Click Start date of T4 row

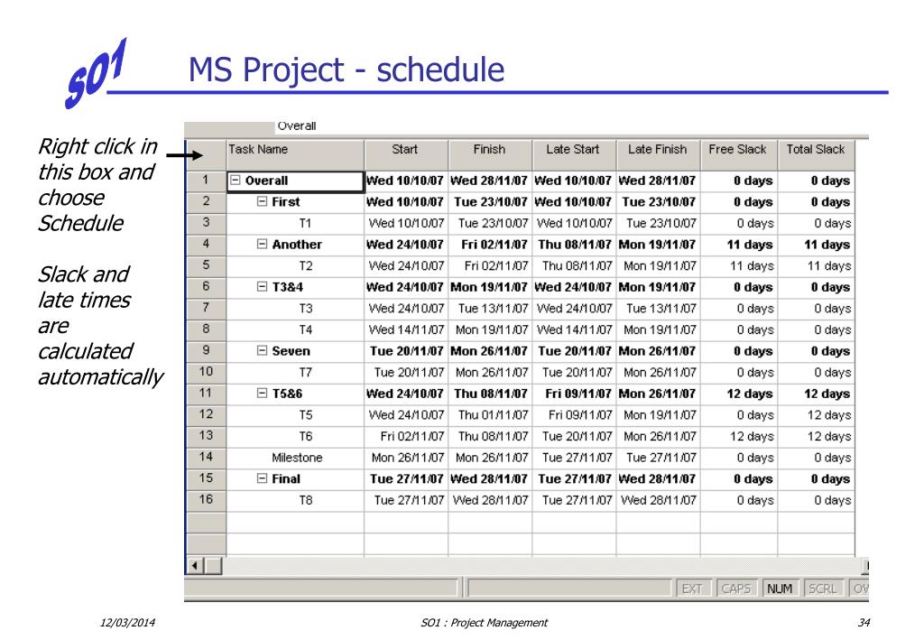[407, 329]
